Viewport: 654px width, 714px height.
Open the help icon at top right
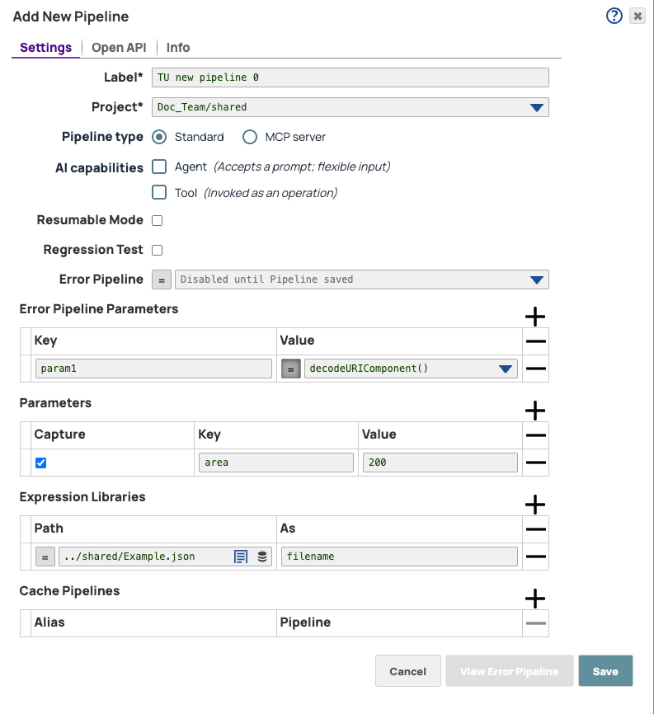tap(614, 16)
